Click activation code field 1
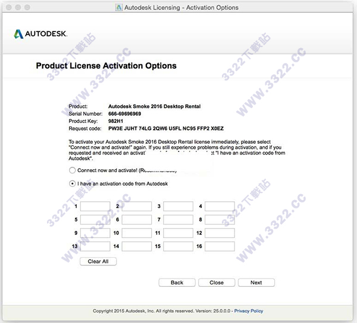This screenshot has height=323, width=357. (95, 206)
